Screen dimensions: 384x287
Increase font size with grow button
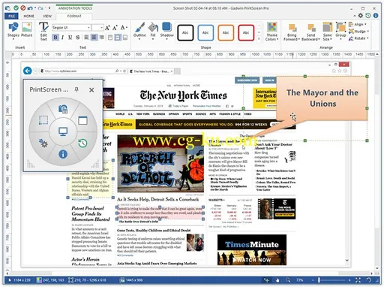tap(107, 28)
